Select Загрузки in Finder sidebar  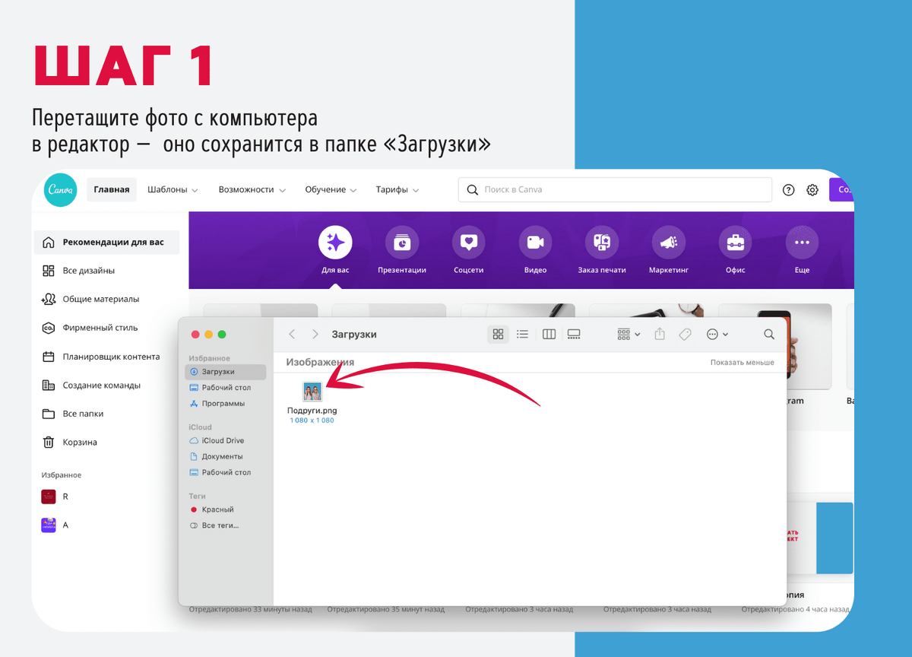click(x=226, y=372)
